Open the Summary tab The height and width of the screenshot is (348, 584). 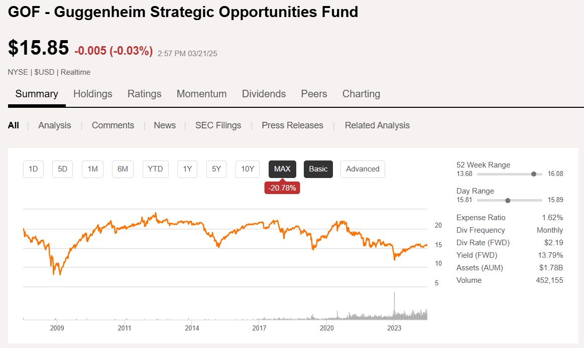(x=37, y=94)
